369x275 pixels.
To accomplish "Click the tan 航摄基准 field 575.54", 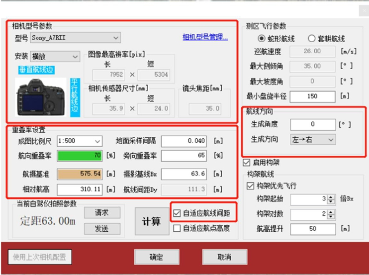I will click(80, 174).
